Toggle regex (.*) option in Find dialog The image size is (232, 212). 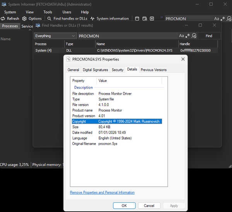[188, 36]
